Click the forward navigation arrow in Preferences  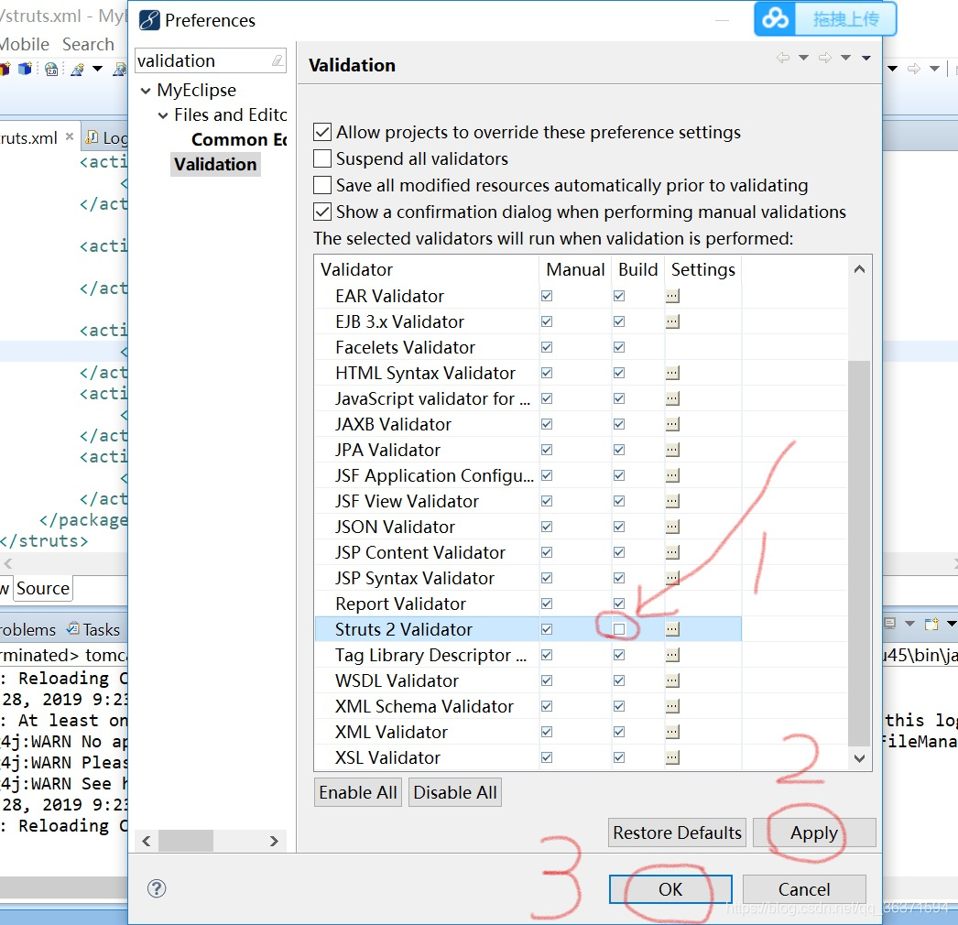tap(825, 58)
